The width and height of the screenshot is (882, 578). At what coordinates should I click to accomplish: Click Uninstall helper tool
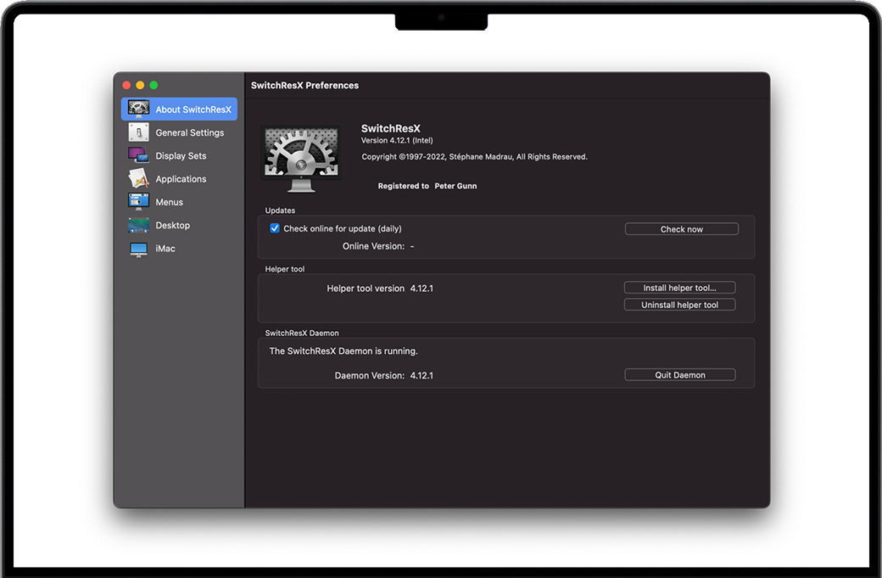(679, 305)
